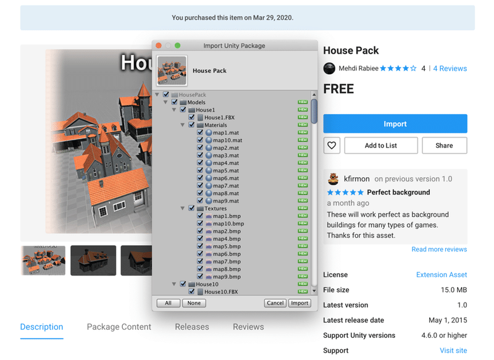This screenshot has width=494, height=360.
Task: Click the NEW badge on map3.mat row
Action: click(x=303, y=155)
